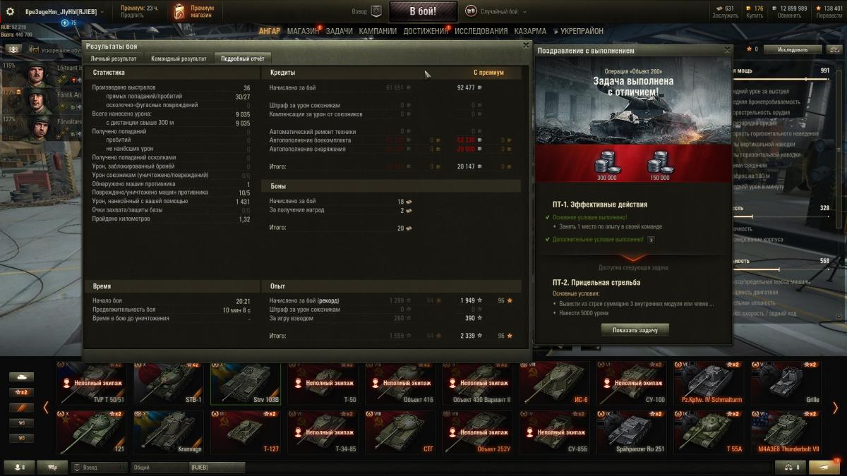Image resolution: width=847 pixels, height=476 pixels.
Task: Click the blue plus 75 icon
Action: coord(65,23)
